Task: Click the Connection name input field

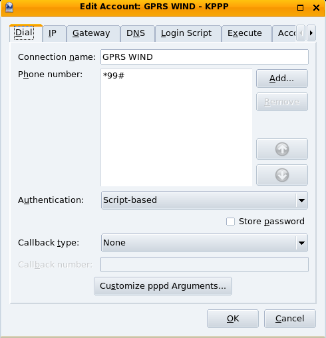Action: (204, 57)
